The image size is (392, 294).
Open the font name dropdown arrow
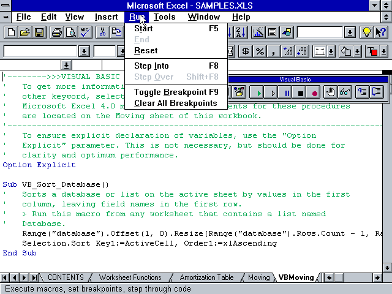(84, 51)
